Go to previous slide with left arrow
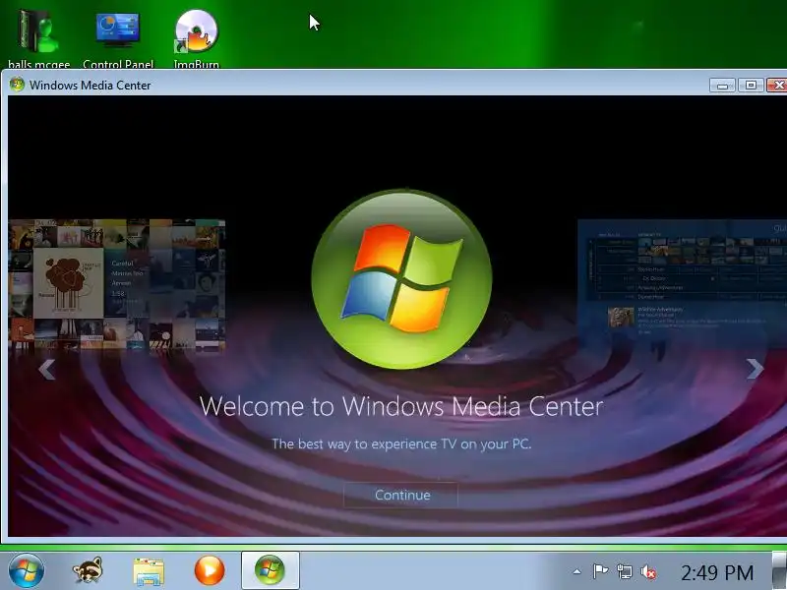The image size is (787, 590). click(x=46, y=370)
